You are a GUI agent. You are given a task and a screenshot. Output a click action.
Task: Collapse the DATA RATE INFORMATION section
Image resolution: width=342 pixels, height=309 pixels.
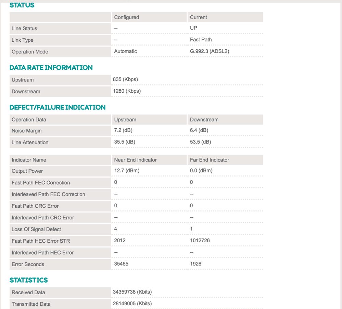pyautogui.click(x=51, y=67)
